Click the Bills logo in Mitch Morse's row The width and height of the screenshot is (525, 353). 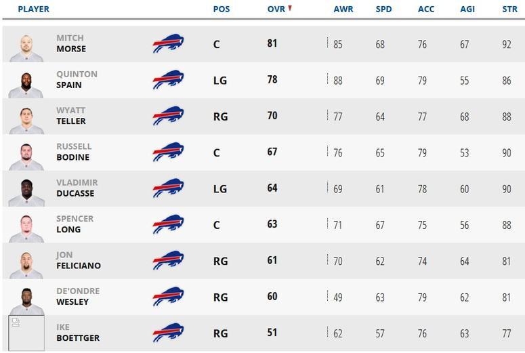click(x=168, y=43)
